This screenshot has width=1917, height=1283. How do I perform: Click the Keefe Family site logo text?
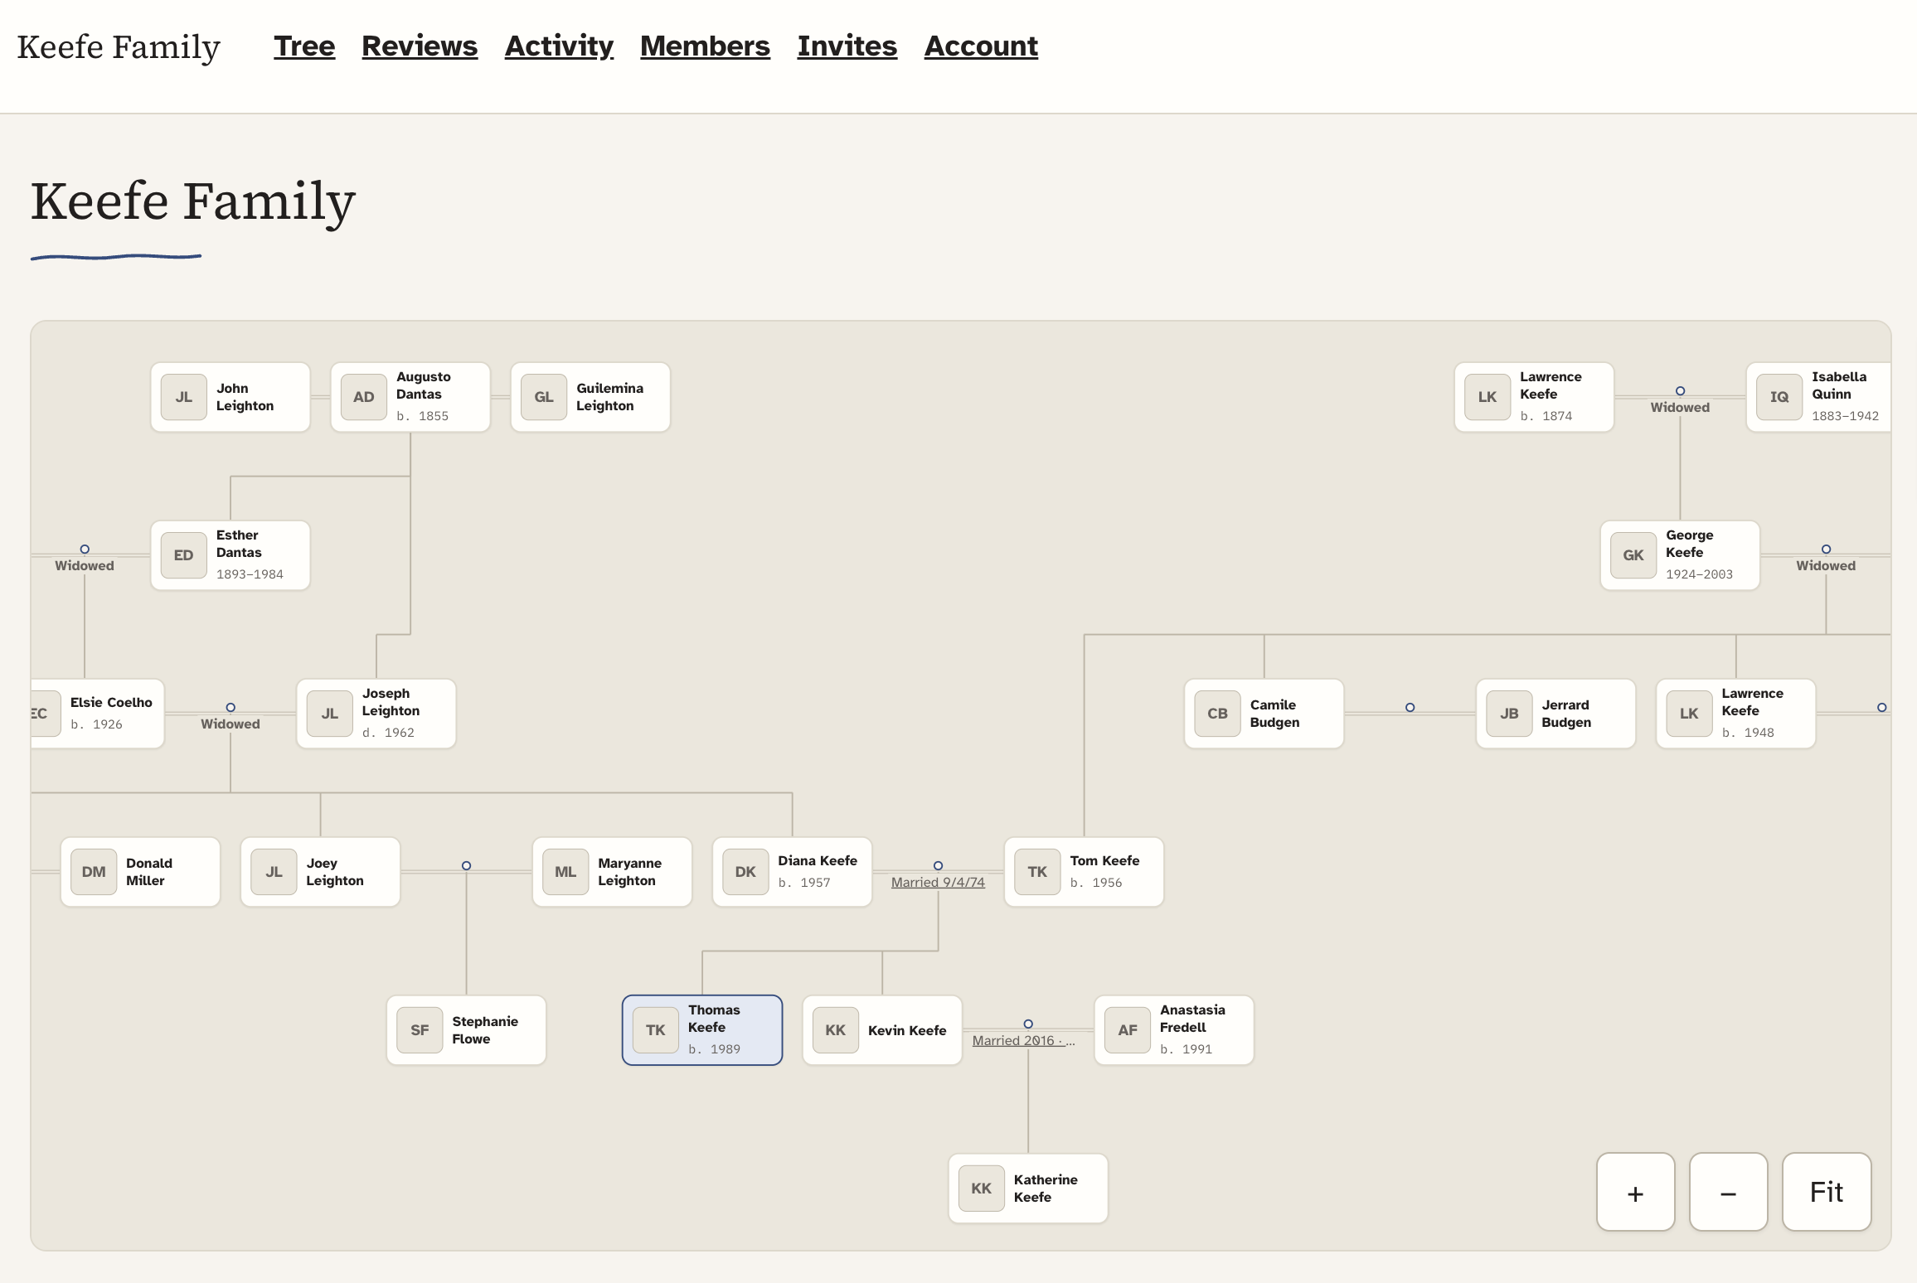[x=119, y=47]
